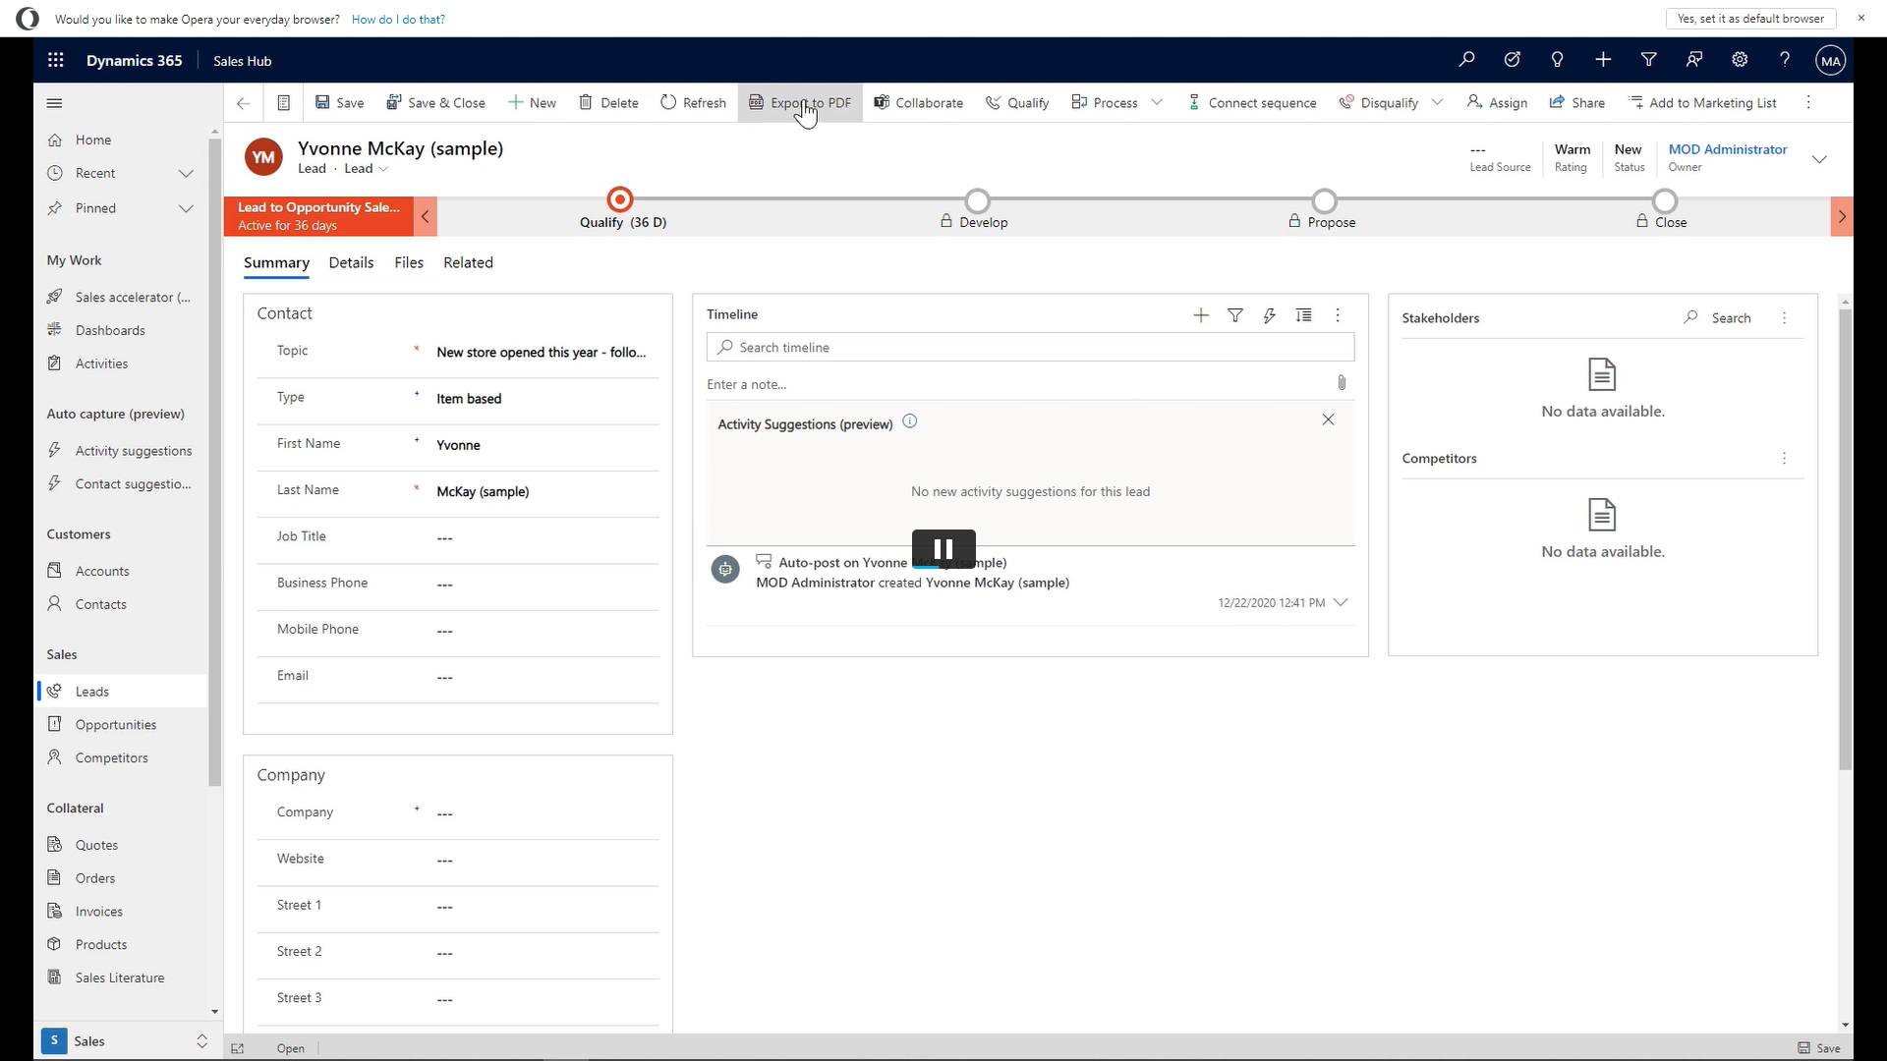Open timeline more options ellipsis
This screenshot has width=1887, height=1061.
click(1338, 315)
